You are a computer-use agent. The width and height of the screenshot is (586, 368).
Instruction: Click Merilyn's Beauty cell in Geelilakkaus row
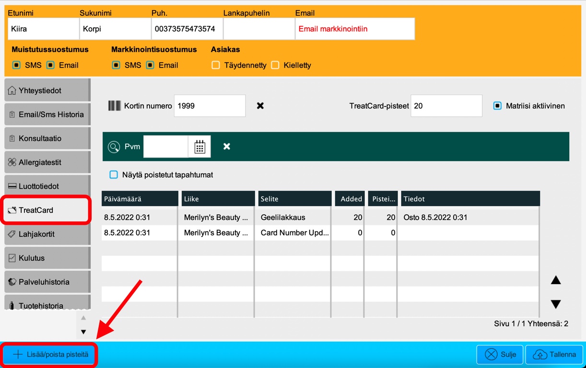[218, 217]
